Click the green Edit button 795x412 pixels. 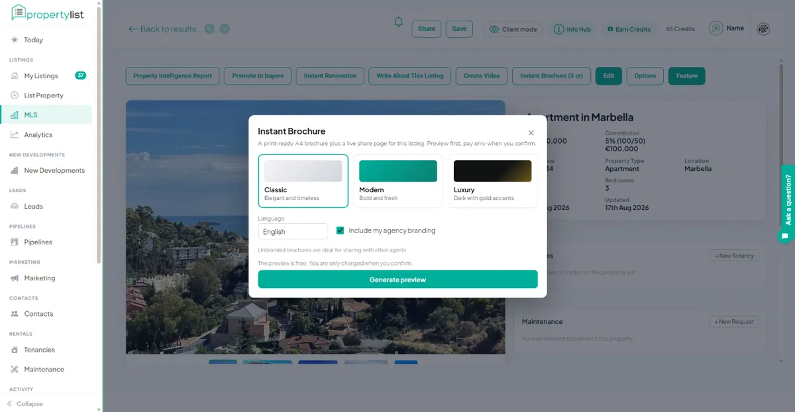pyautogui.click(x=609, y=76)
